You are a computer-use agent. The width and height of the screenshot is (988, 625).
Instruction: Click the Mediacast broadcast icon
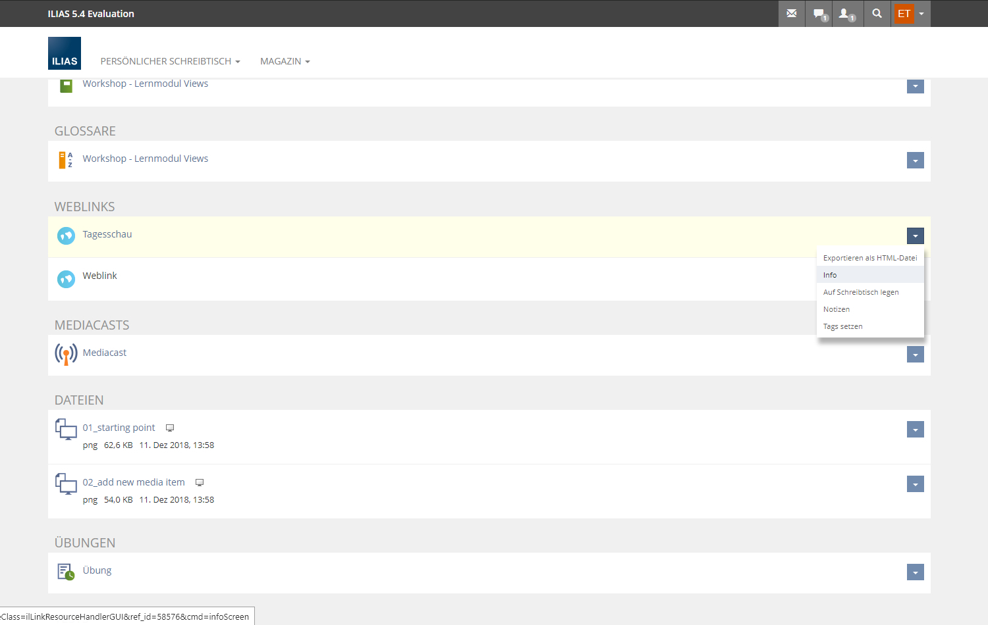coord(66,354)
